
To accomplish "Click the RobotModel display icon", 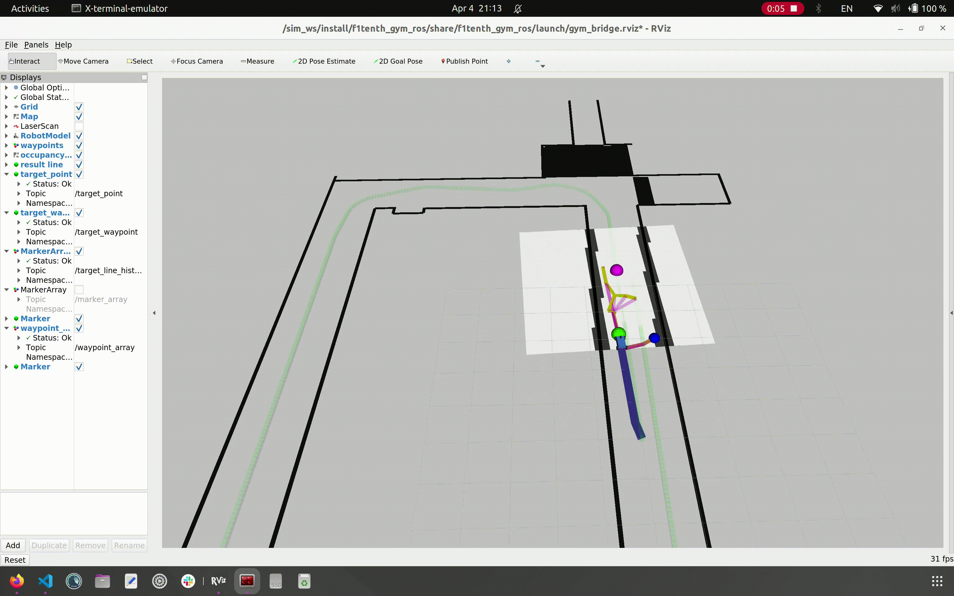I will click(16, 136).
